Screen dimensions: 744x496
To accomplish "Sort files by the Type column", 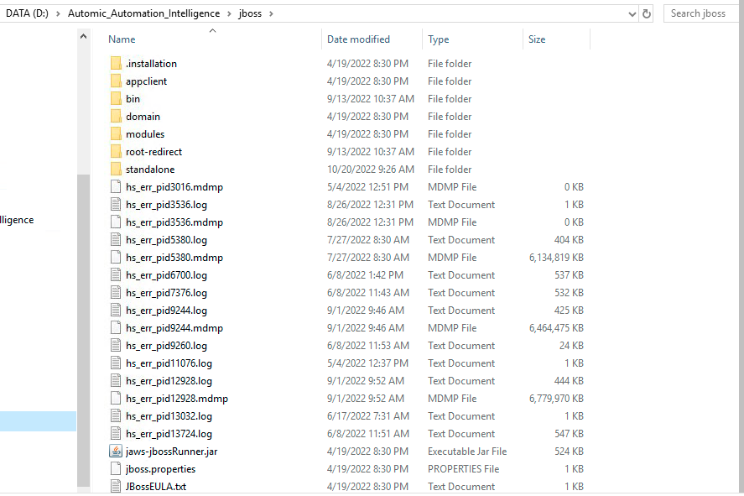I will tap(439, 39).
